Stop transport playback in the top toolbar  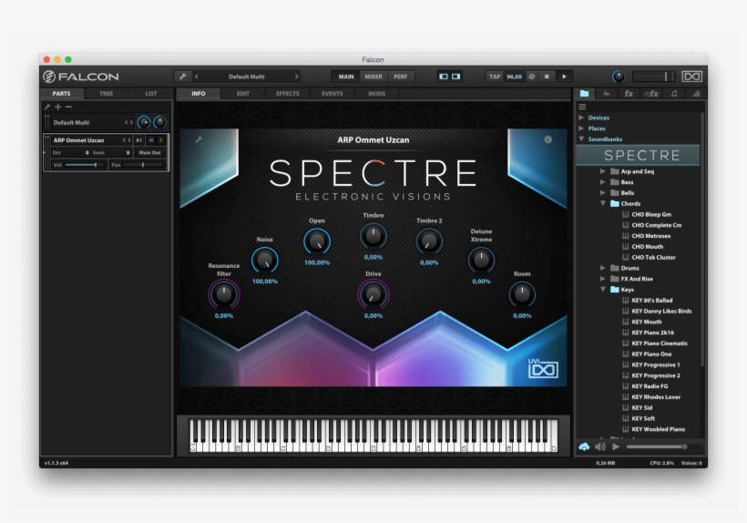point(547,77)
